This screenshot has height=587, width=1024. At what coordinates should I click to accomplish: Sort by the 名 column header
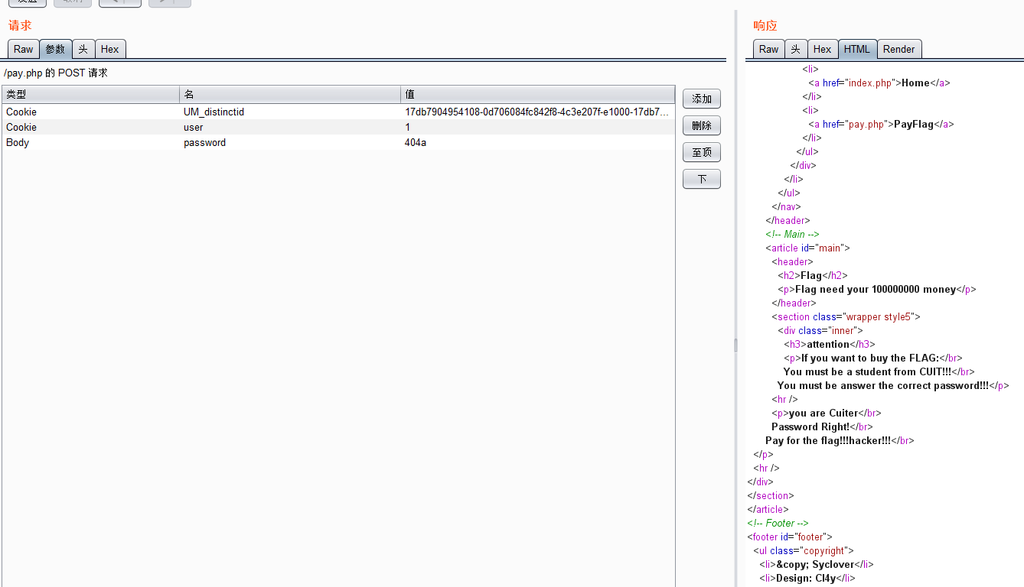[290, 95]
